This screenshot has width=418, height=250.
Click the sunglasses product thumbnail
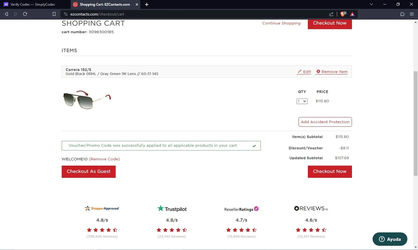(87, 99)
